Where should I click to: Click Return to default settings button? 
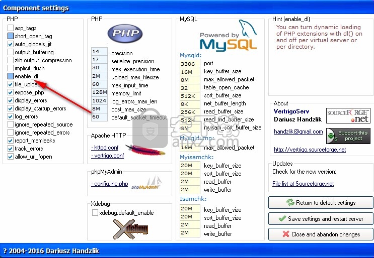pos(321,203)
